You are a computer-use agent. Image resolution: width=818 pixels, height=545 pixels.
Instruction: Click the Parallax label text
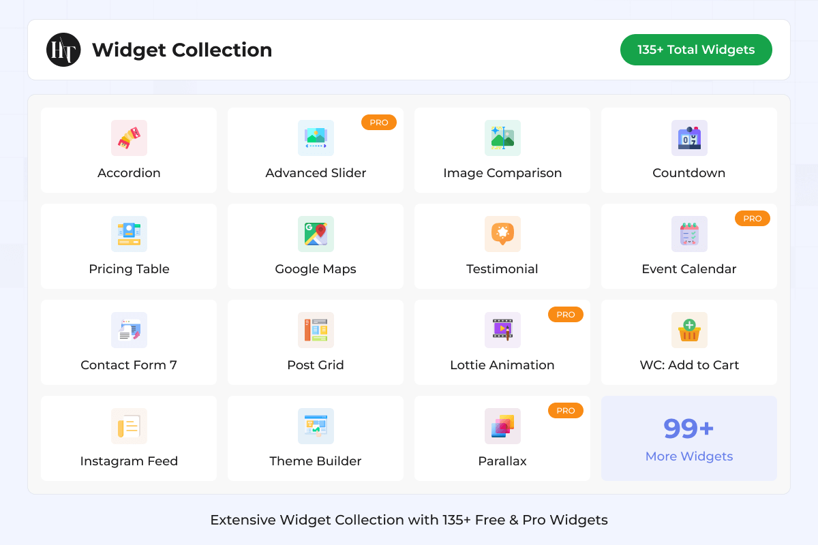coord(502,461)
